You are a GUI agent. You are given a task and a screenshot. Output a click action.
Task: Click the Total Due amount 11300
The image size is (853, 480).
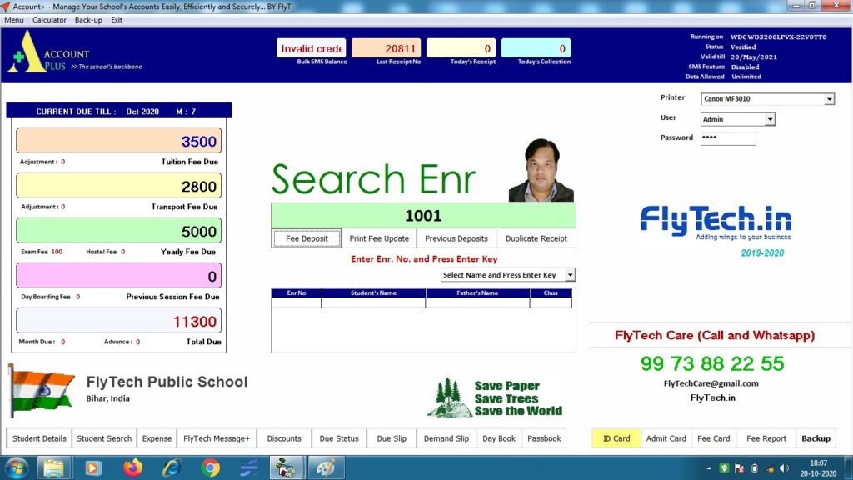(118, 321)
